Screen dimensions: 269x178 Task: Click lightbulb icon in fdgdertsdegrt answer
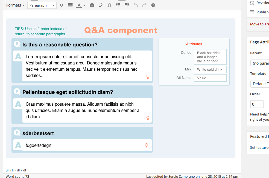tap(146, 145)
